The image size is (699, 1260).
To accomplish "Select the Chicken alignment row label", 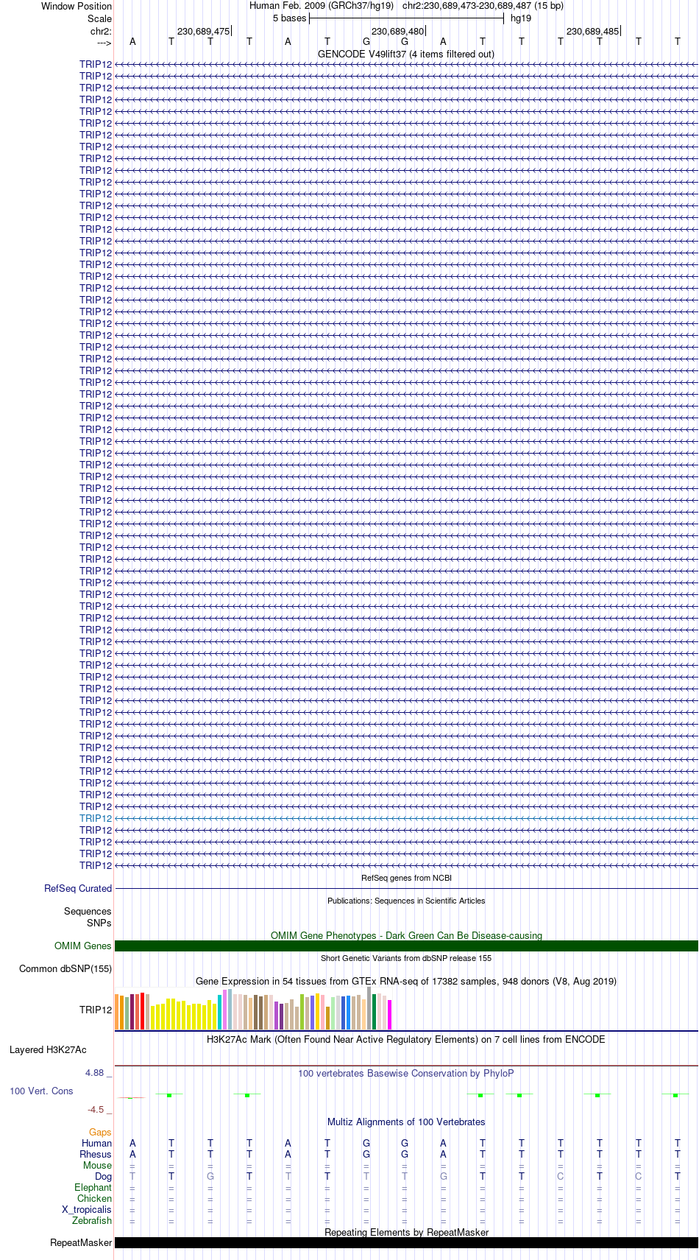I will coord(95,1198).
